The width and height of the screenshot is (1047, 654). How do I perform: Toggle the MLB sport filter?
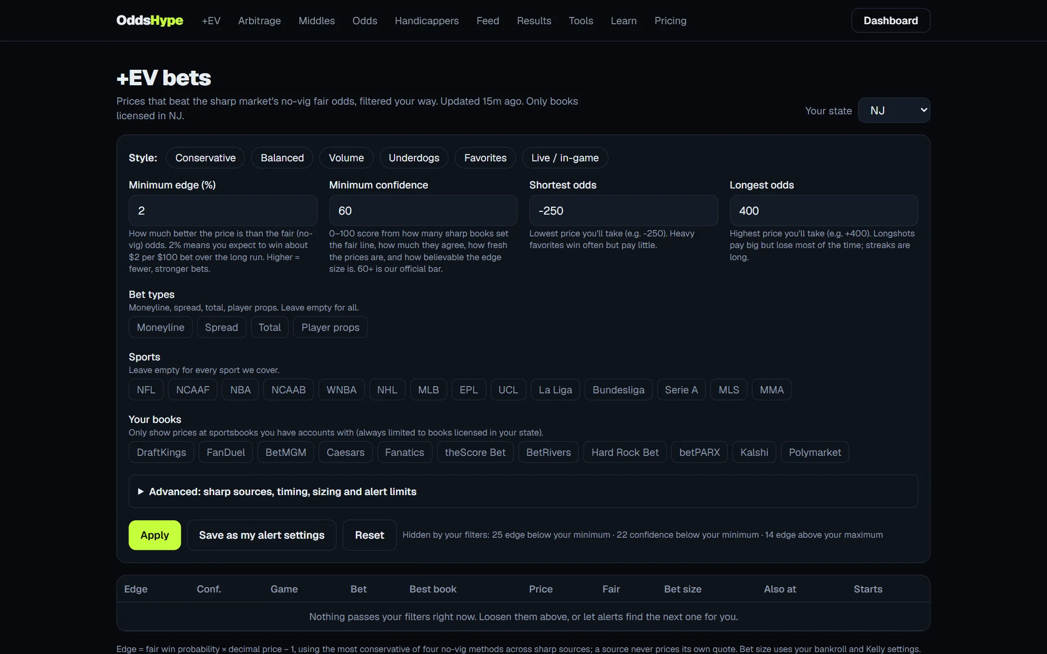click(x=428, y=389)
